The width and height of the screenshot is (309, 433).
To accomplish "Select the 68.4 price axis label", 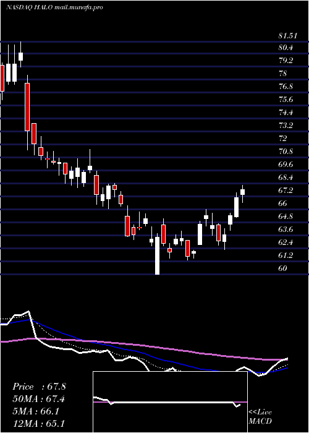I will (x=286, y=178).
